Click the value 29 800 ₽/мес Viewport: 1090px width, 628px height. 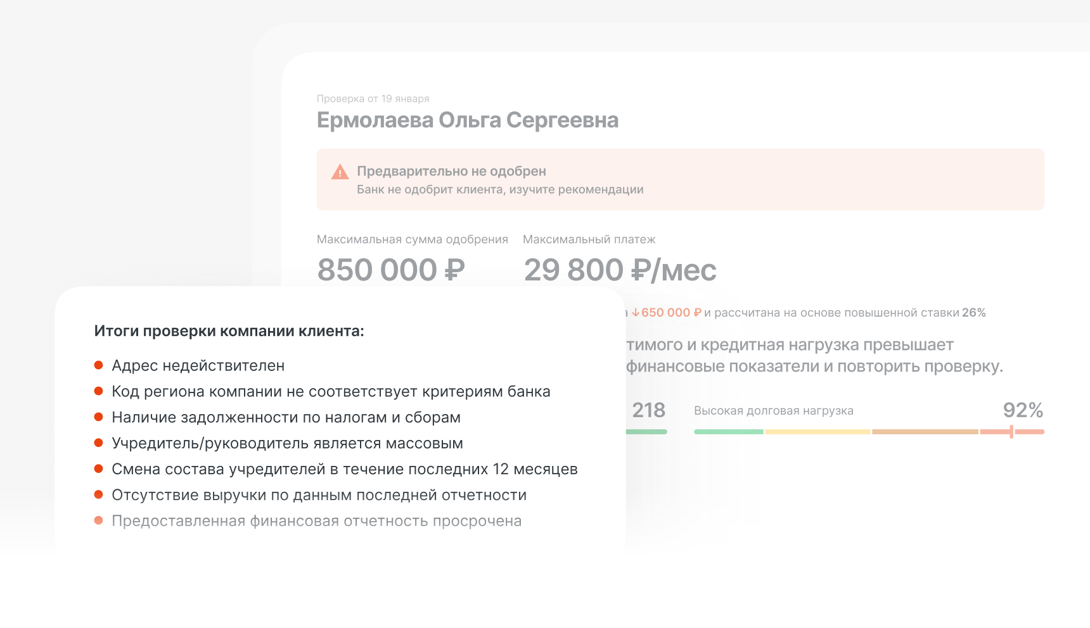pyautogui.click(x=620, y=270)
